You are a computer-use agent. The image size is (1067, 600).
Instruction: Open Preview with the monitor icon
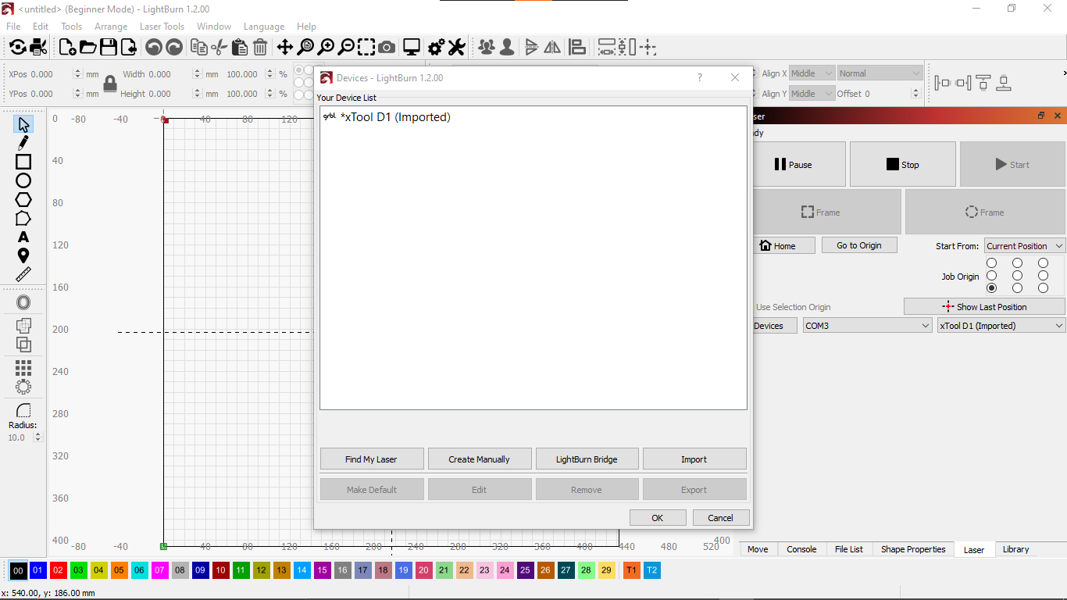(412, 47)
